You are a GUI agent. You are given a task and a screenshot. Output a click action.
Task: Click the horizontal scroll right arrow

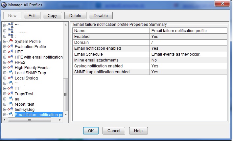(x=60, y=120)
